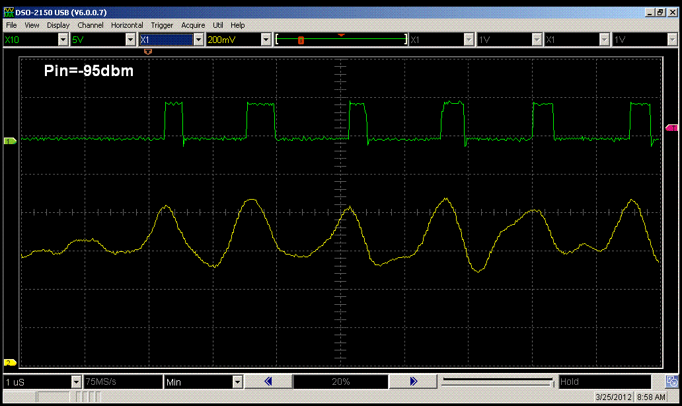Expand the CH1 5V volts-per-division dropdown

130,40
